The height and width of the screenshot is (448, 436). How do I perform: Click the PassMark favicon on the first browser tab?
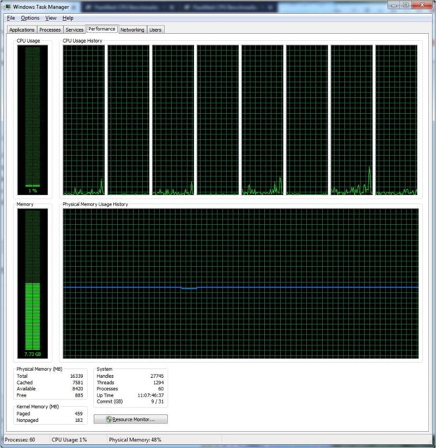tap(87, 7)
